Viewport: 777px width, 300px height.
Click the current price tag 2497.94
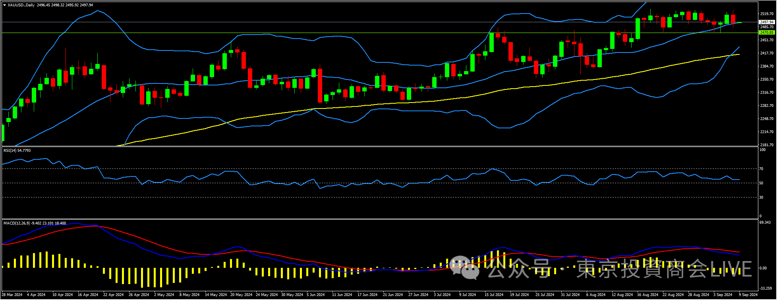766,22
